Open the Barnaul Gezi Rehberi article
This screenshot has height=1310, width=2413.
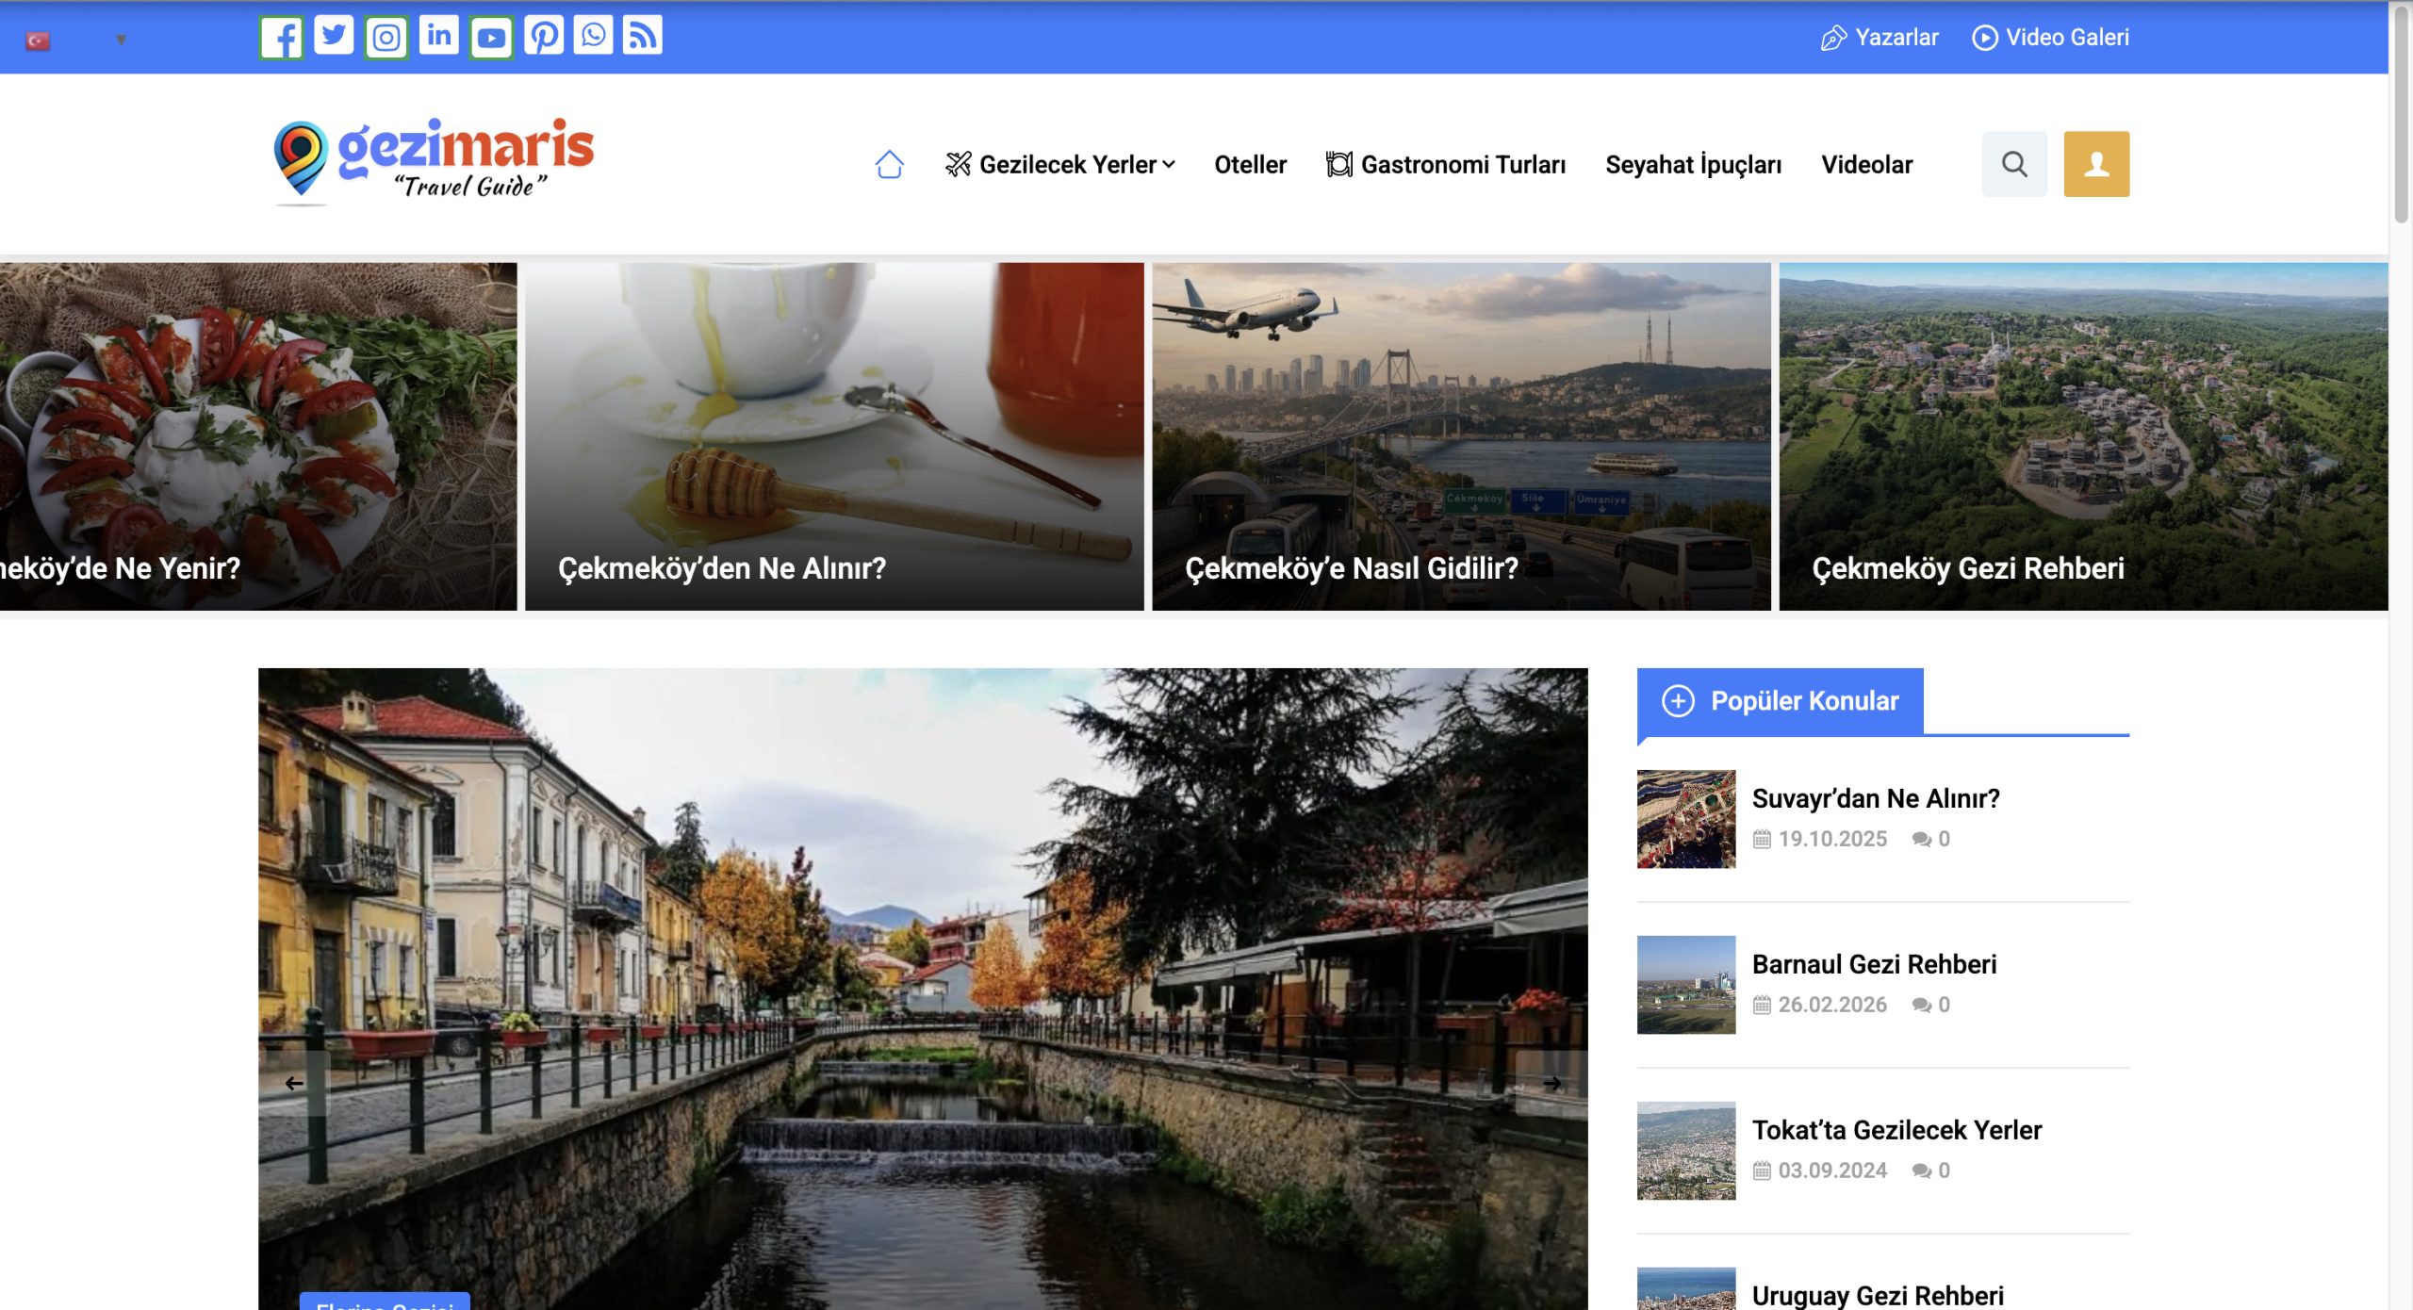(1873, 964)
